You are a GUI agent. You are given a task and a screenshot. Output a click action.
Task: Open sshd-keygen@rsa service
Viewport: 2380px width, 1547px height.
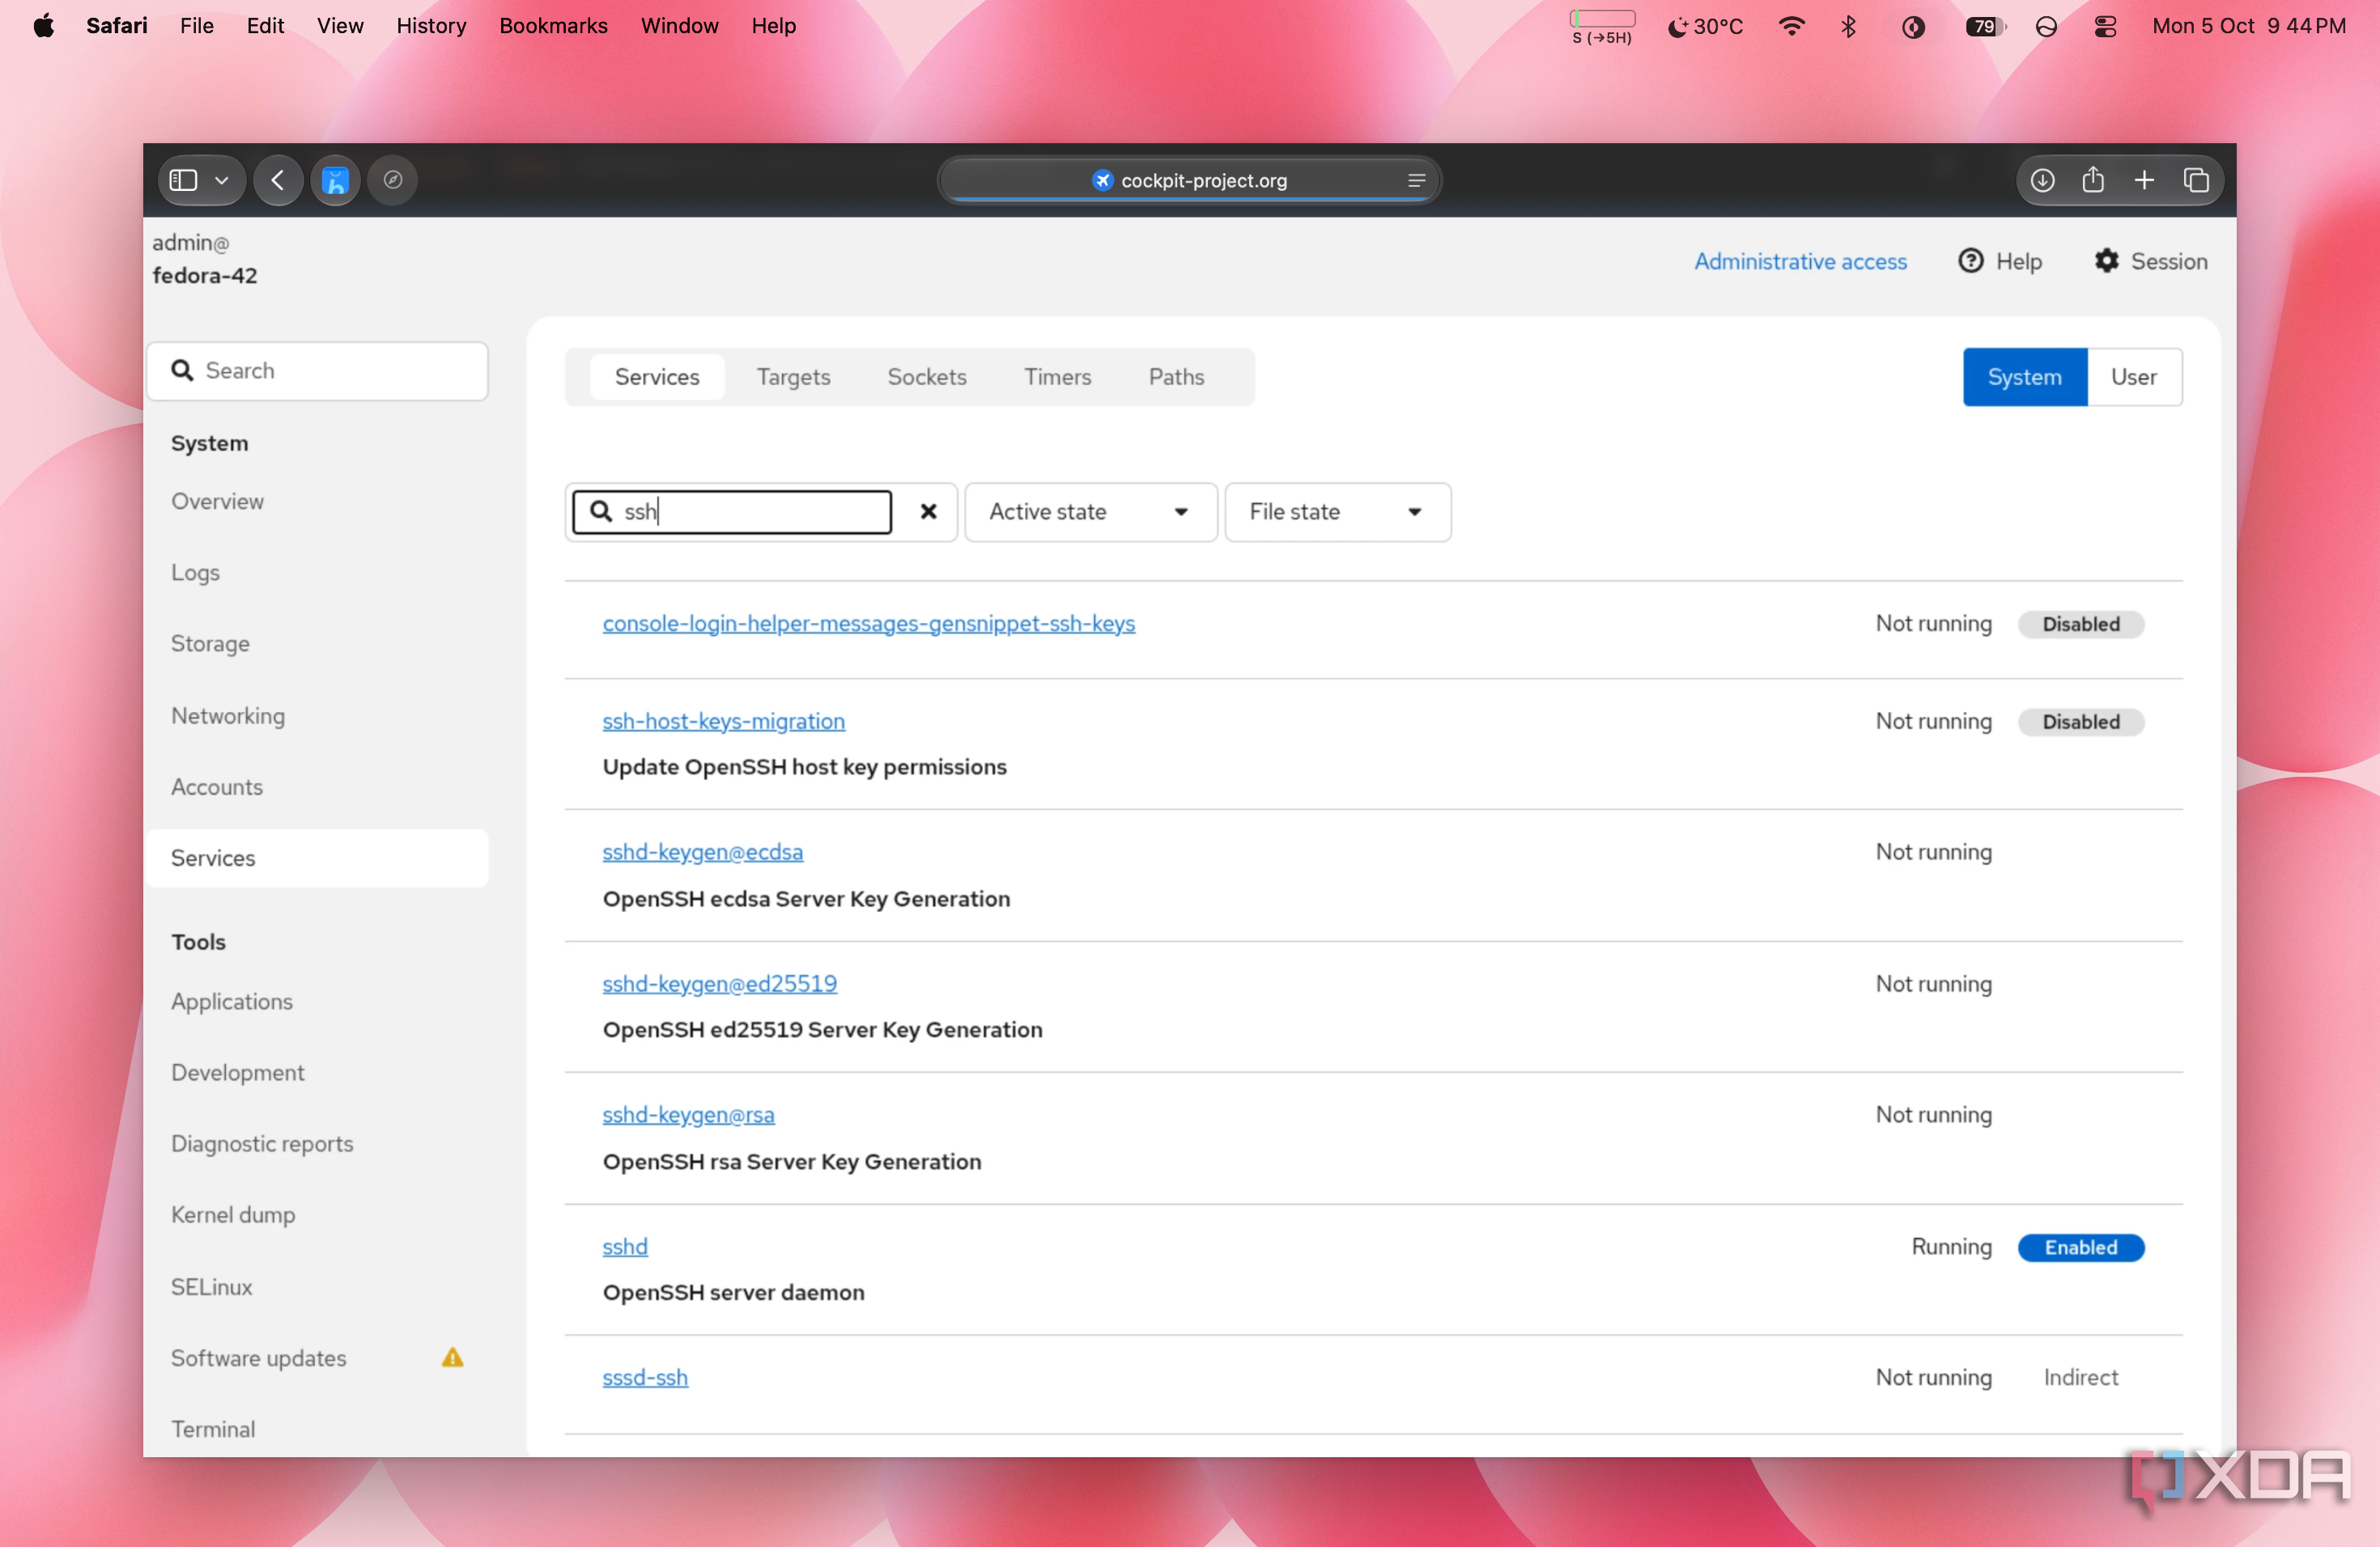[688, 1114]
